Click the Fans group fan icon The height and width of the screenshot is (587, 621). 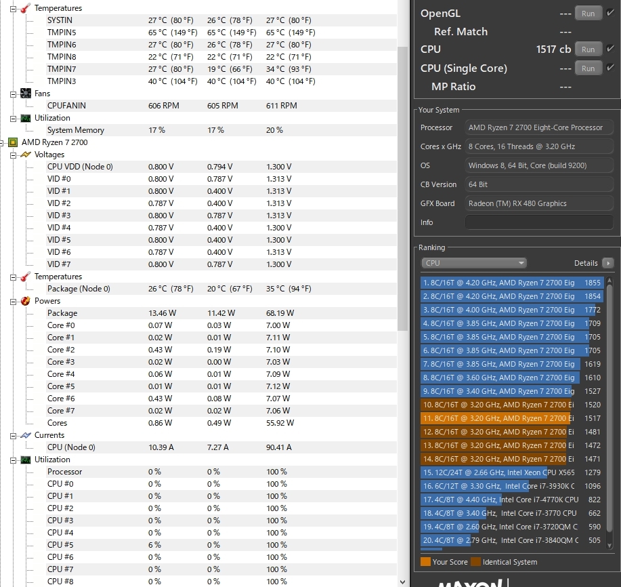[x=25, y=94]
